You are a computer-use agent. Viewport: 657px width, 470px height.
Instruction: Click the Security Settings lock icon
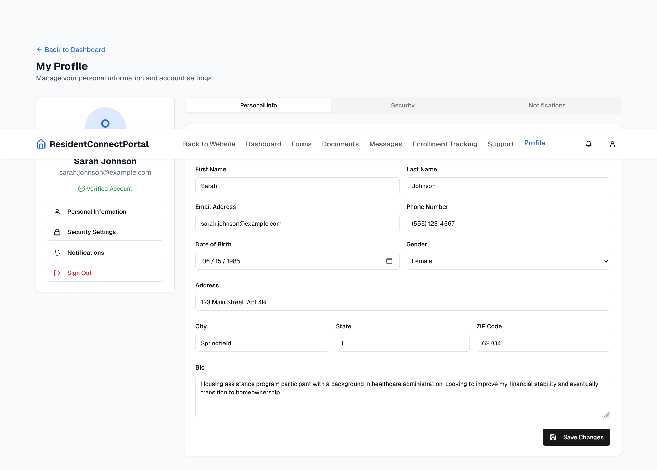(x=57, y=232)
